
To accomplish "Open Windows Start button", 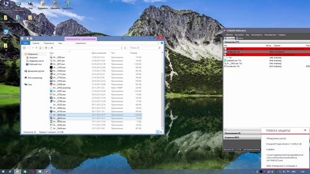I will [3, 172].
